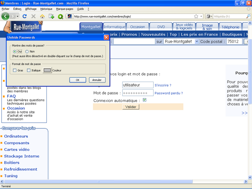Open the Stockage Interne link
This screenshot has width=252, height=189.
point(22,156)
